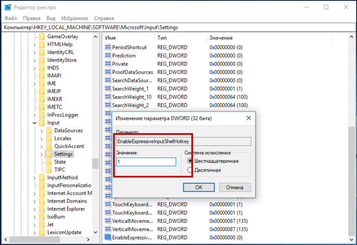
Task: Click the tree panel vertical scrollbar thumb
Action: (95, 163)
